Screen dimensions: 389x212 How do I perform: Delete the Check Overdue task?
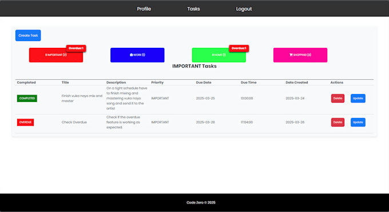coord(338,123)
